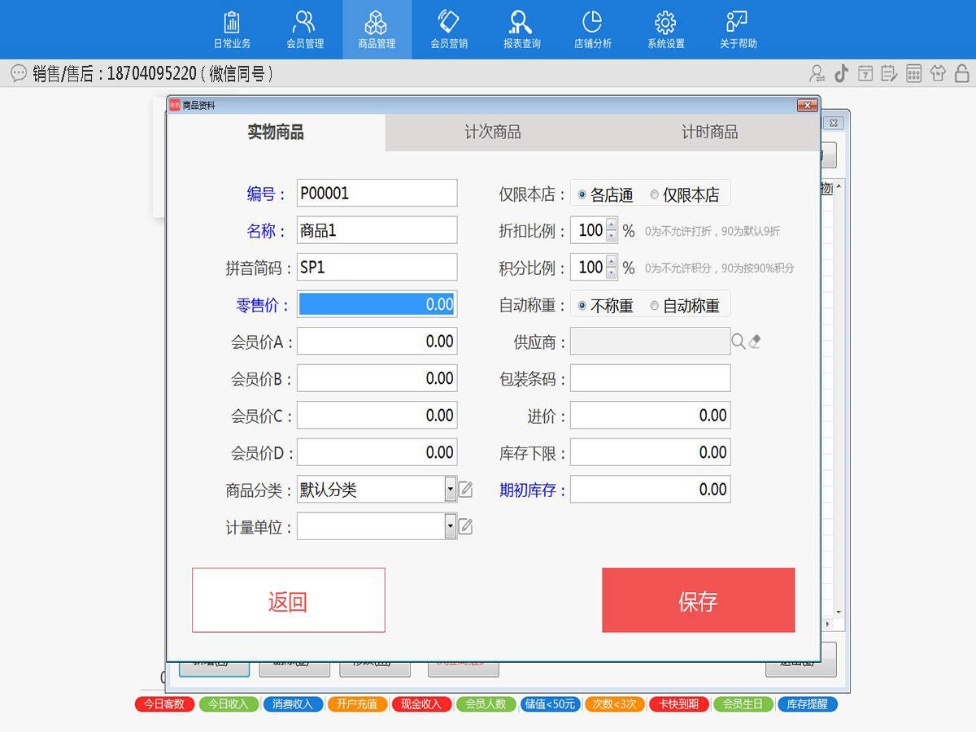Viewport: 976px width, 732px height.
Task: Select the 各店通 radio option
Action: click(x=582, y=194)
